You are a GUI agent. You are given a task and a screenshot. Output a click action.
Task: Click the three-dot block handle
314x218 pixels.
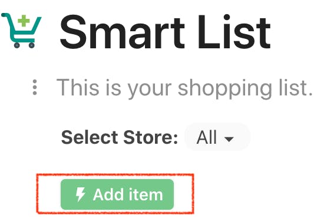click(x=35, y=87)
